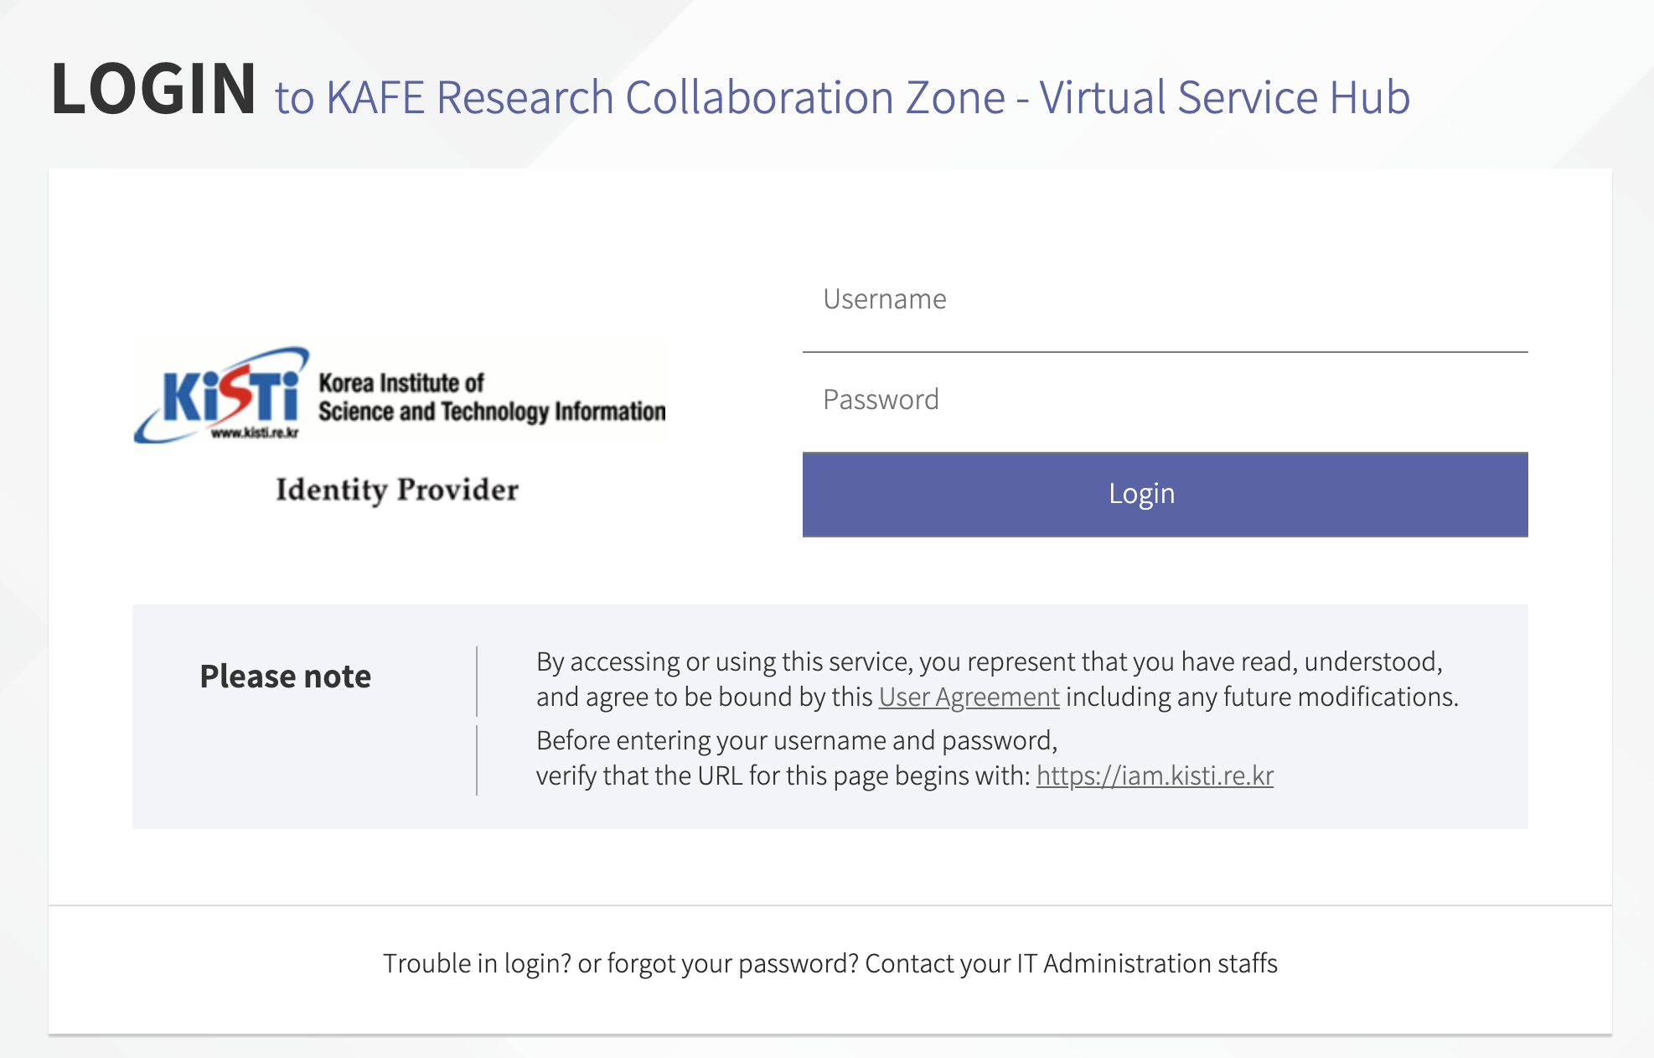Click the 'Before entering your username and password' line
Screen dimensions: 1654x1058
[796, 741]
